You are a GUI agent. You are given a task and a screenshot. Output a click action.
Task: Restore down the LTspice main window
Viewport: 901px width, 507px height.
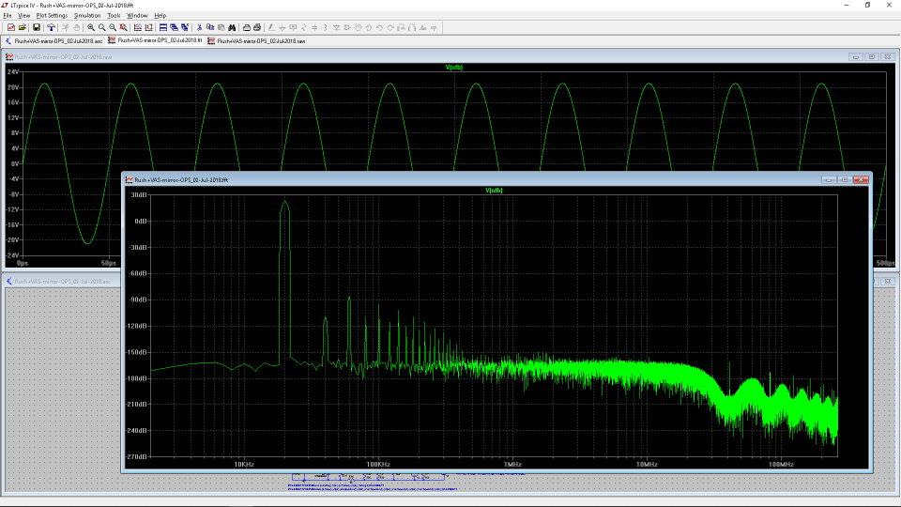(867, 6)
